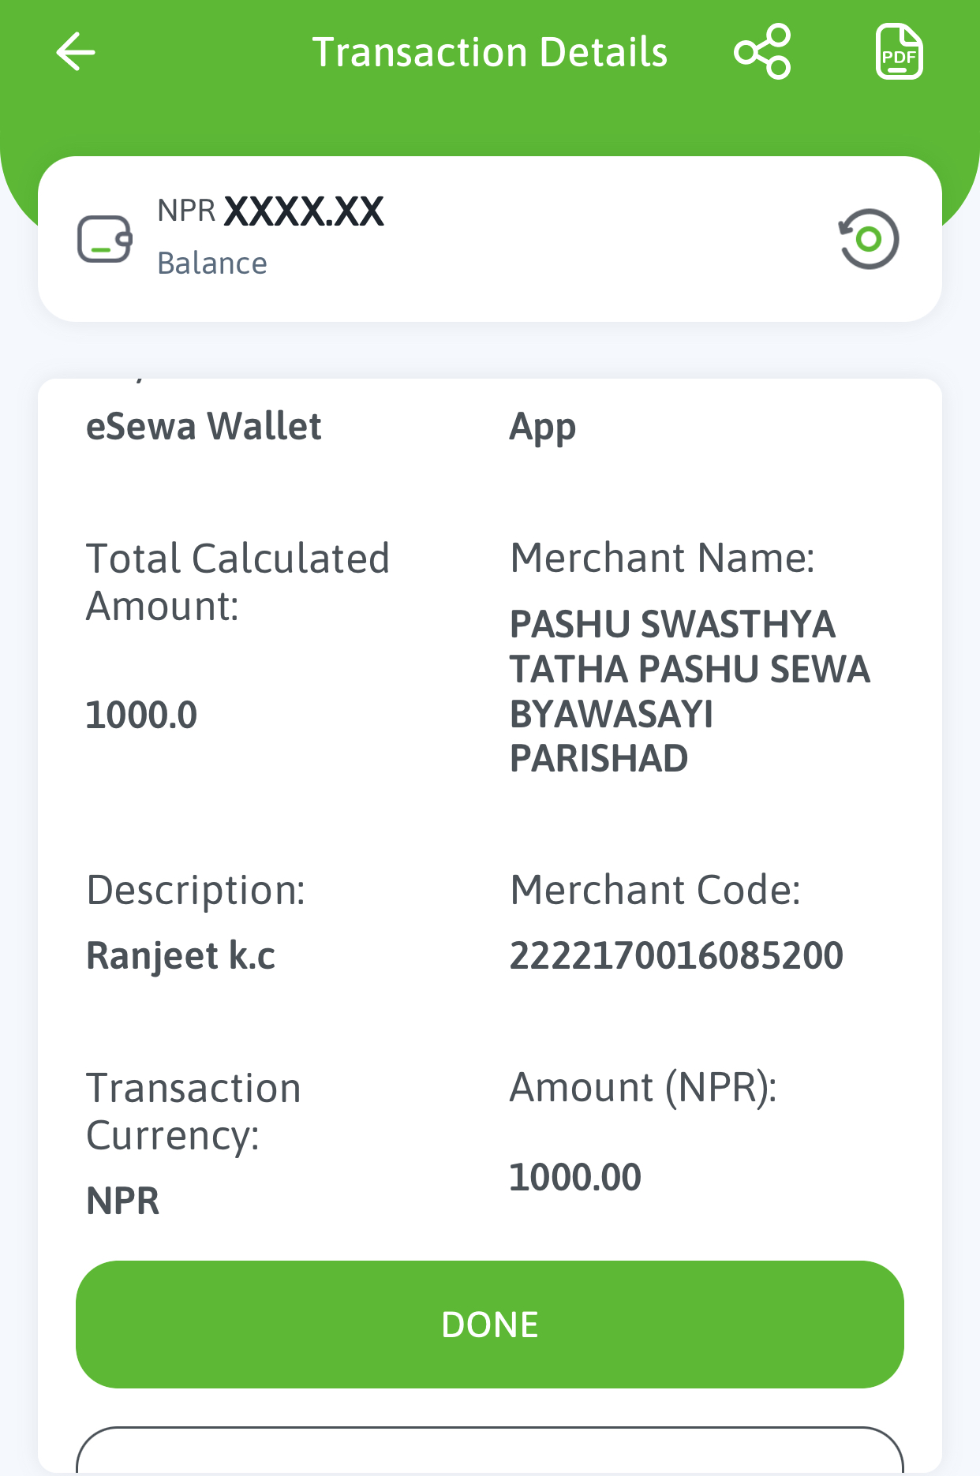
Task: Download the transaction as PDF
Action: [900, 52]
